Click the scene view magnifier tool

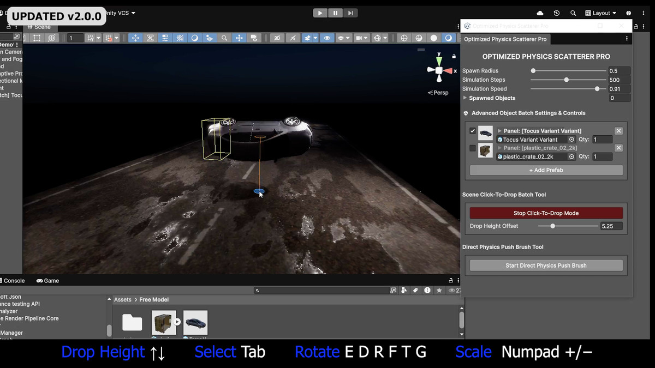point(224,38)
